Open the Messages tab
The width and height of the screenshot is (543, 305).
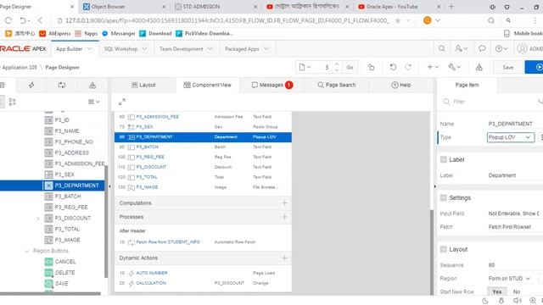click(272, 85)
